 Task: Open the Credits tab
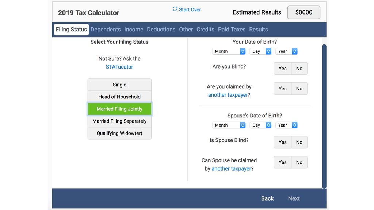click(x=205, y=30)
